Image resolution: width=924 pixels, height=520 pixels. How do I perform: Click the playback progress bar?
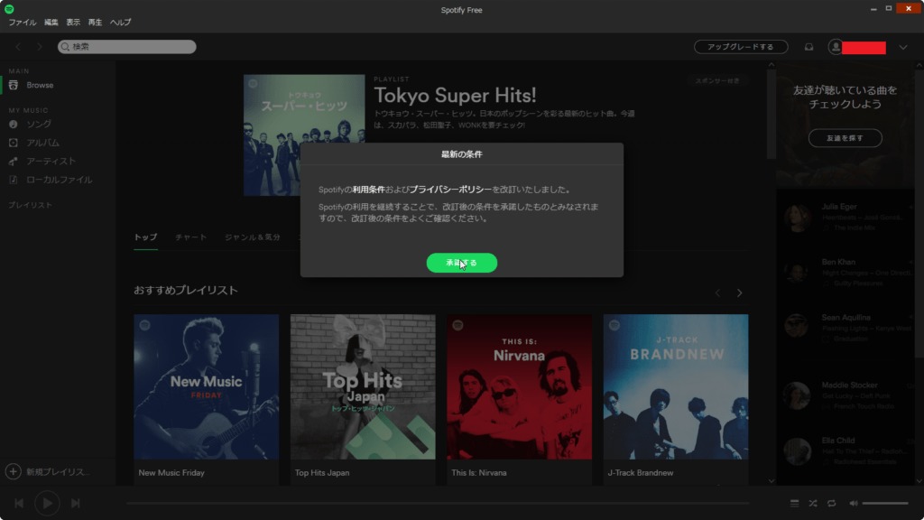pos(438,504)
